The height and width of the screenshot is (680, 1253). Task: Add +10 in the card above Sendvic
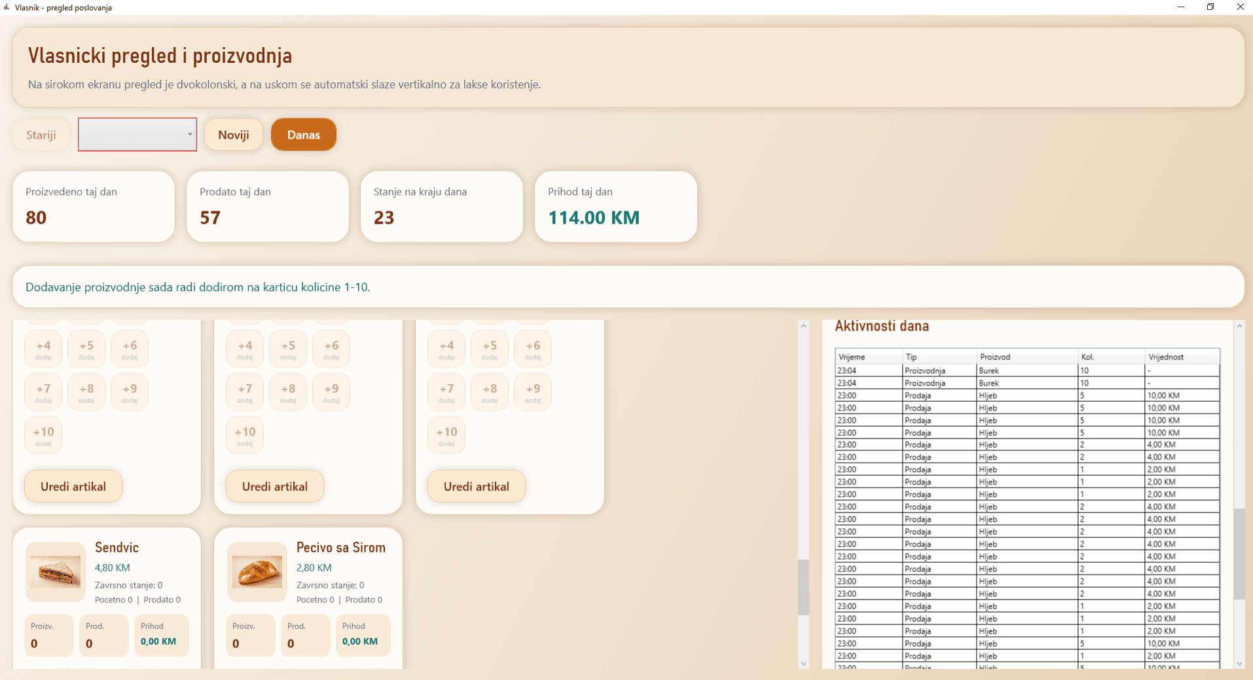(43, 435)
